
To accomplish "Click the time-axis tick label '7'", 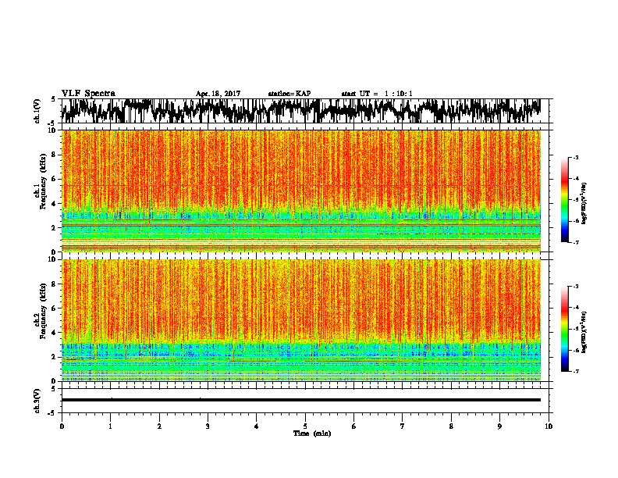I will click(403, 426).
